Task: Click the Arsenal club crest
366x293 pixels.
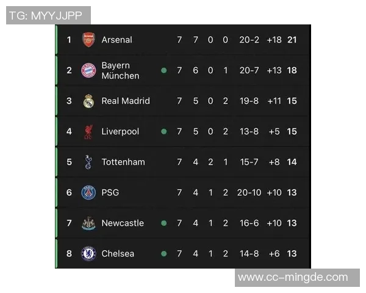Action: (x=88, y=40)
